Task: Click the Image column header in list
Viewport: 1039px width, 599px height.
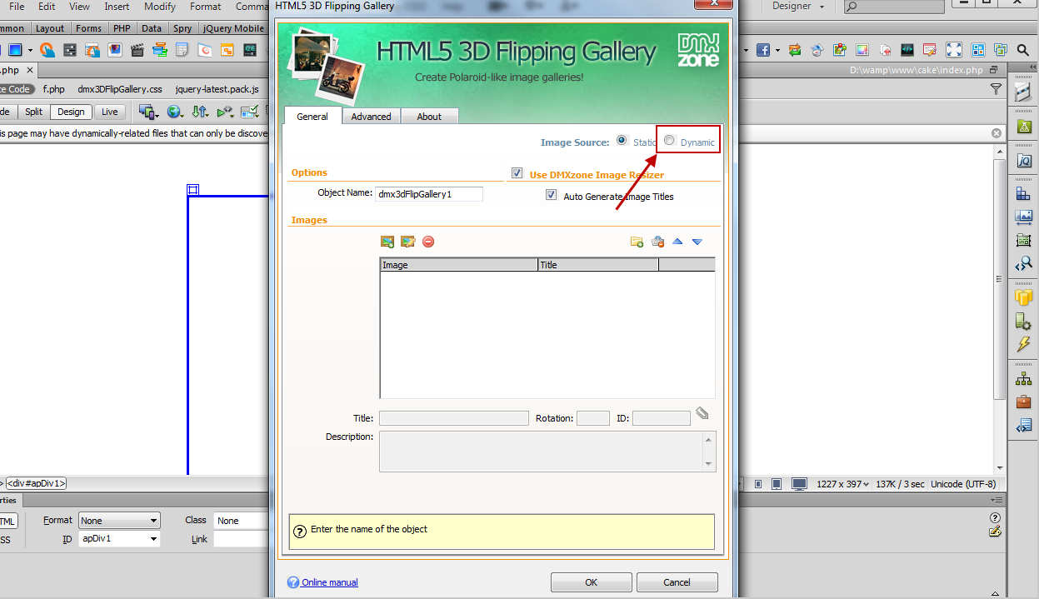Action: point(459,265)
